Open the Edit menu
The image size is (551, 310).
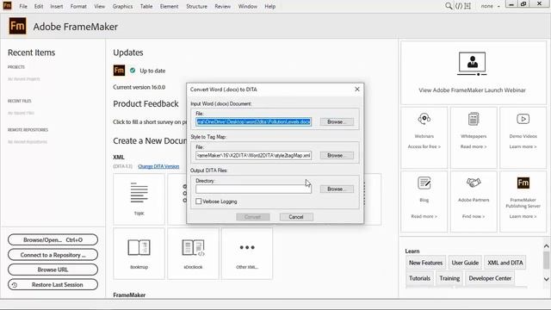click(39, 6)
